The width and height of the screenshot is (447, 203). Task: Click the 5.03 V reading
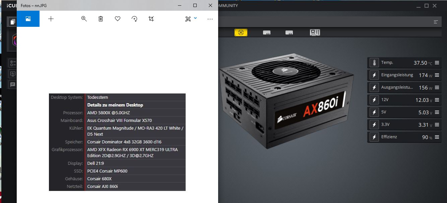point(425,113)
